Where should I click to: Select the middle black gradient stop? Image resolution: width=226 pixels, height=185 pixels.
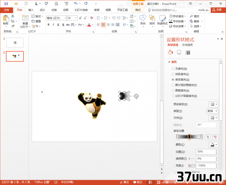tap(189, 137)
